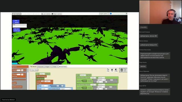Open the Series 2 dropdown
This screenshot has height=102, width=182.
(102, 85)
